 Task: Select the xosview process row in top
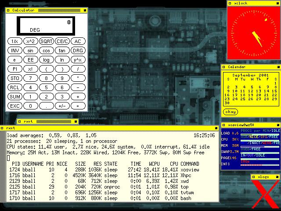(104, 170)
